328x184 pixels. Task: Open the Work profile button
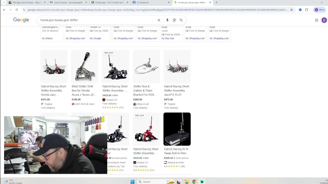point(319,10)
